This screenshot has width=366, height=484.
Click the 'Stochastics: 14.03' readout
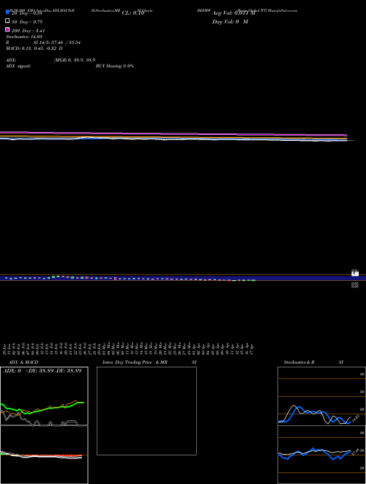tap(24, 37)
